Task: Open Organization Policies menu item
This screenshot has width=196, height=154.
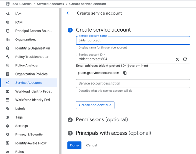Action: coord(31,74)
